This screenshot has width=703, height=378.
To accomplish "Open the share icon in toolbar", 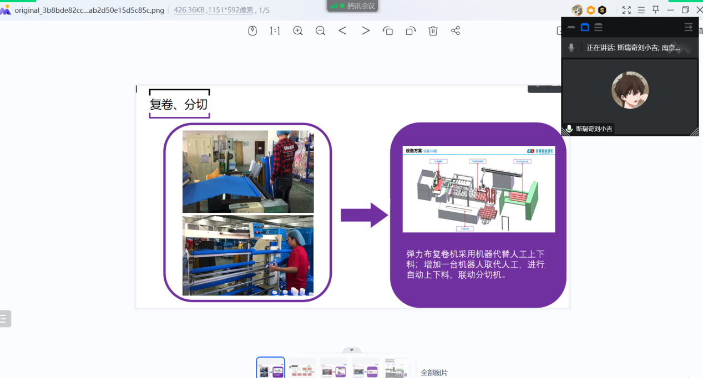I will click(456, 31).
